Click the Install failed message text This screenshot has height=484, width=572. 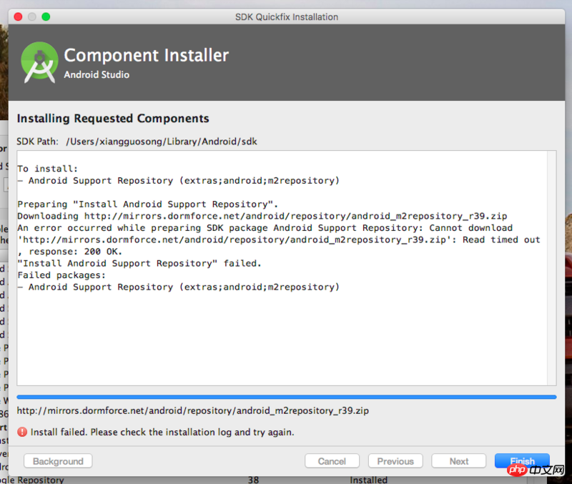162,432
